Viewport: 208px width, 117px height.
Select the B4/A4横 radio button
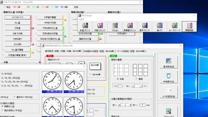click(91, 74)
